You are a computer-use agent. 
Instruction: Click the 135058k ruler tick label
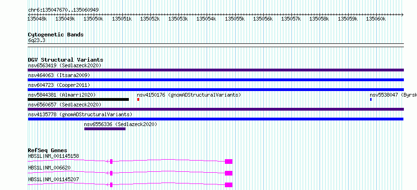[320, 19]
